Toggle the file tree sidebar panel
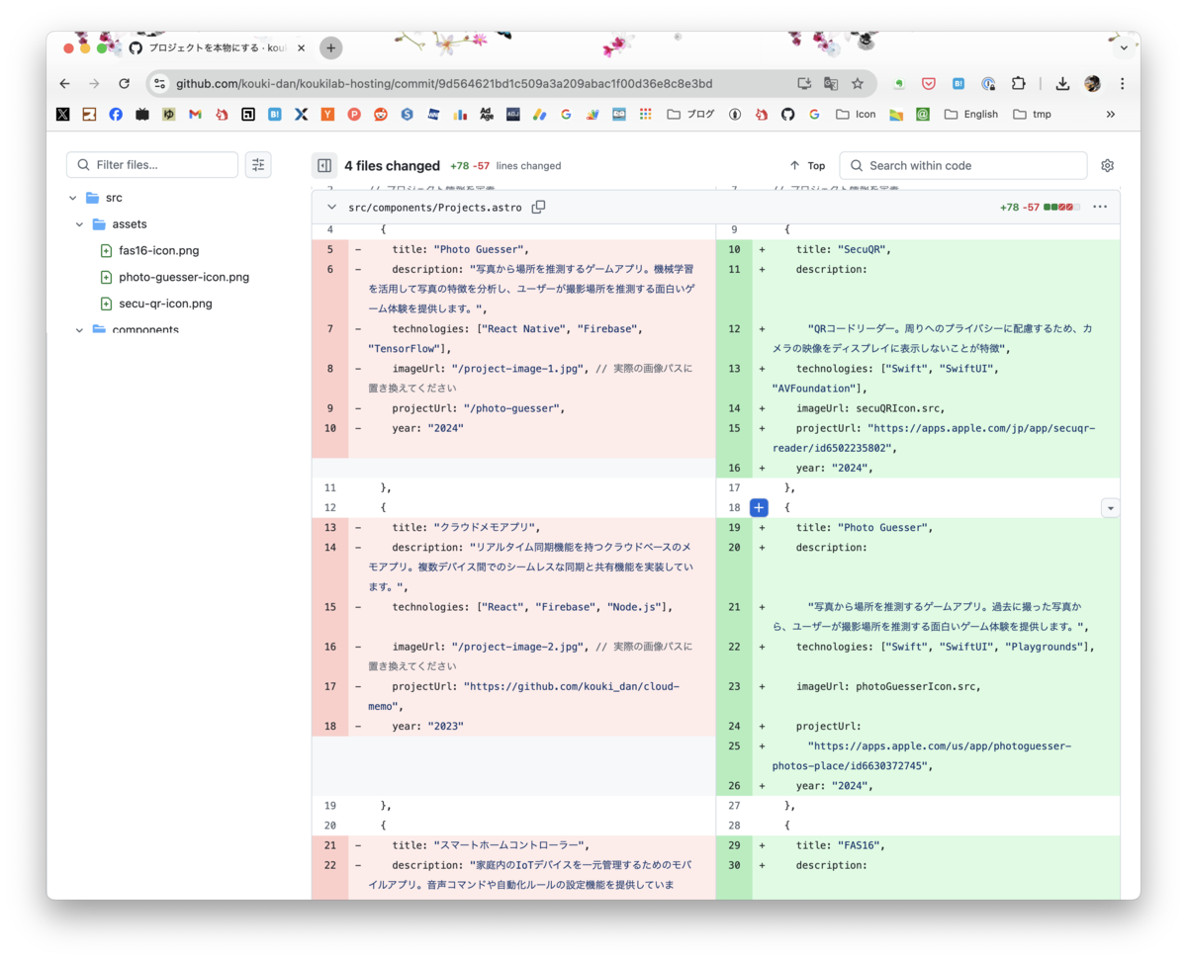The width and height of the screenshot is (1187, 961). coord(323,165)
